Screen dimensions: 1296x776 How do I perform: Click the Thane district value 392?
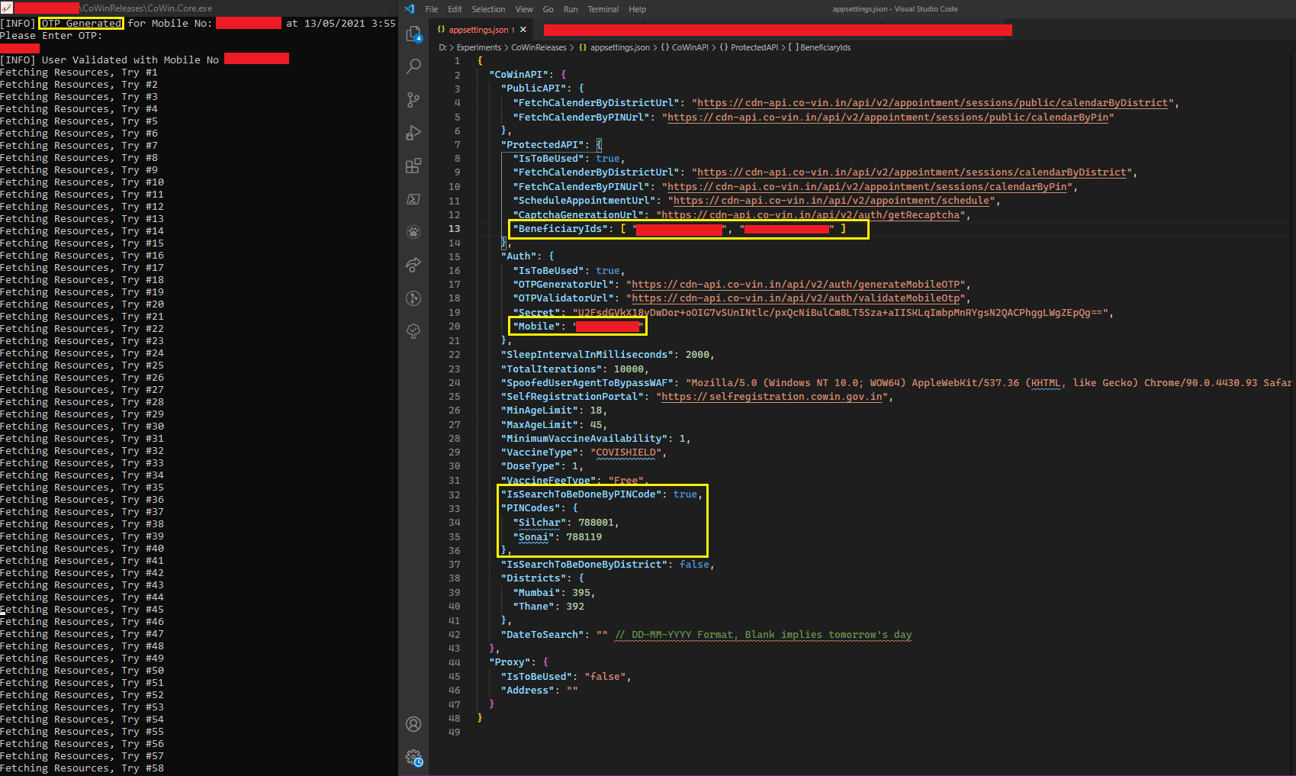(575, 607)
